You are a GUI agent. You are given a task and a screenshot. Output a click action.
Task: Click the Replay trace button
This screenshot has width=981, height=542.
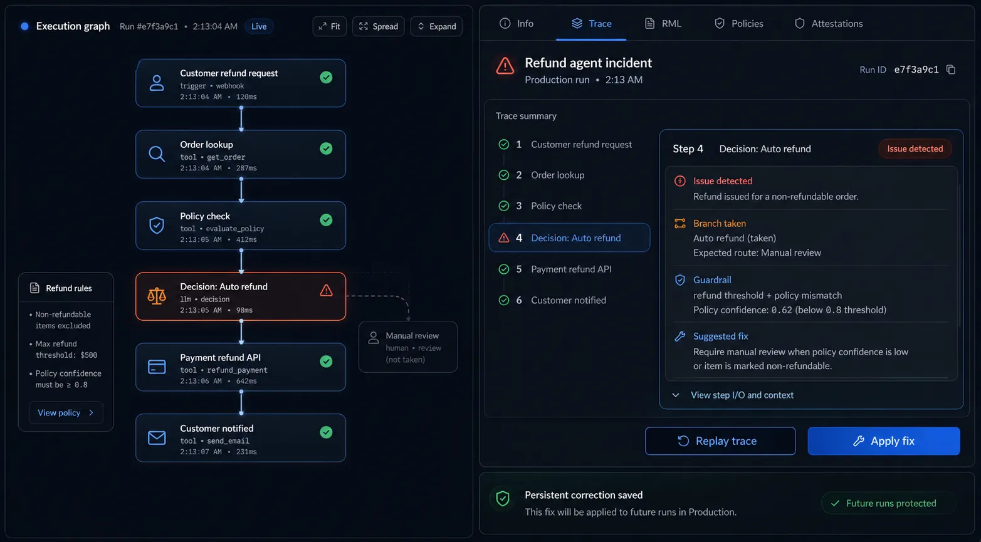(720, 441)
